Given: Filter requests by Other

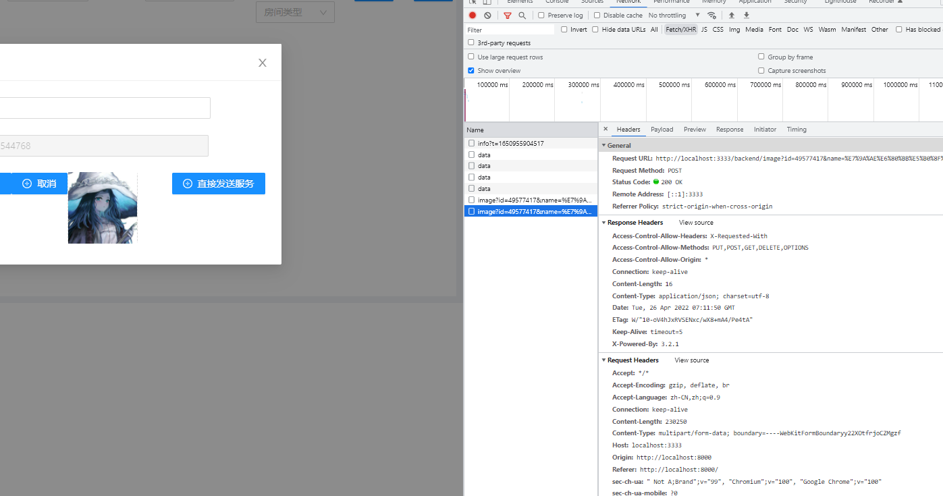Looking at the screenshot, I should (x=880, y=30).
